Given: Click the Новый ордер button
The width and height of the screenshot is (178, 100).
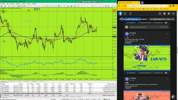Looking at the screenshot, I should pyautogui.click(x=21, y=6).
